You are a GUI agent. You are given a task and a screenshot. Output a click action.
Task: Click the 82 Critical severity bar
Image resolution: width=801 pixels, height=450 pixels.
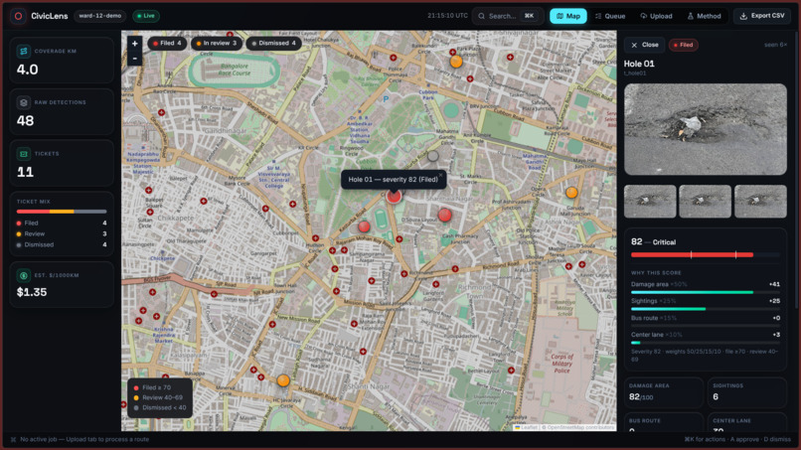pyautogui.click(x=705, y=254)
